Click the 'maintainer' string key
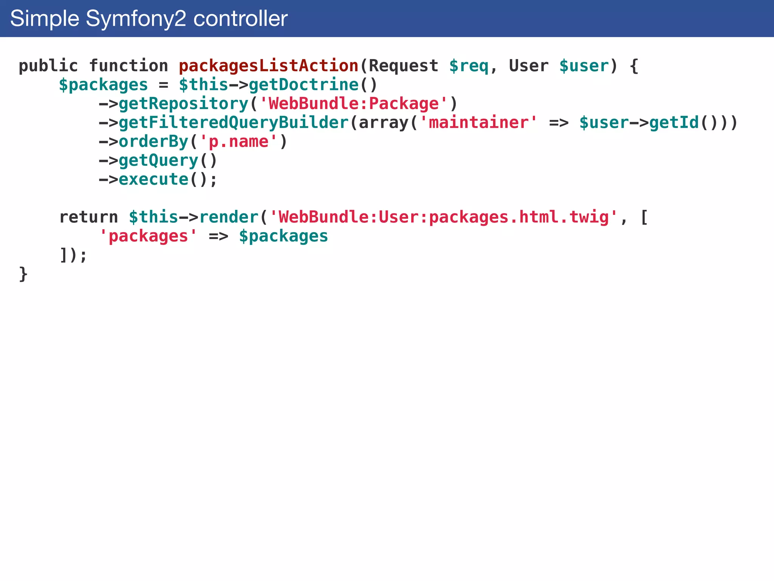This screenshot has width=774, height=581. point(478,123)
